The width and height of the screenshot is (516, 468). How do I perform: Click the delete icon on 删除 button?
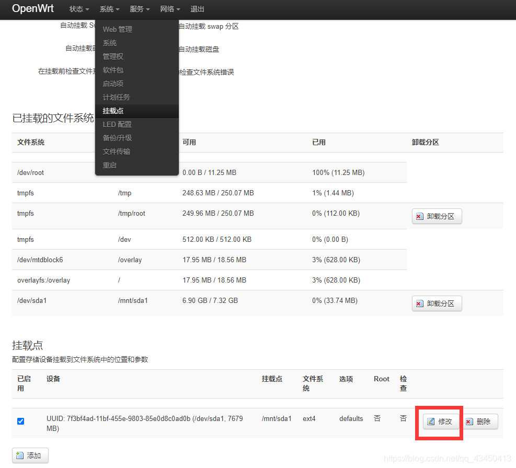[x=469, y=422]
